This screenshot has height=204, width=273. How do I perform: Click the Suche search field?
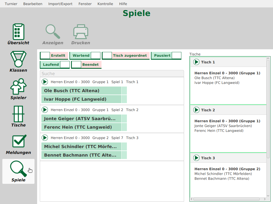pos(112,74)
